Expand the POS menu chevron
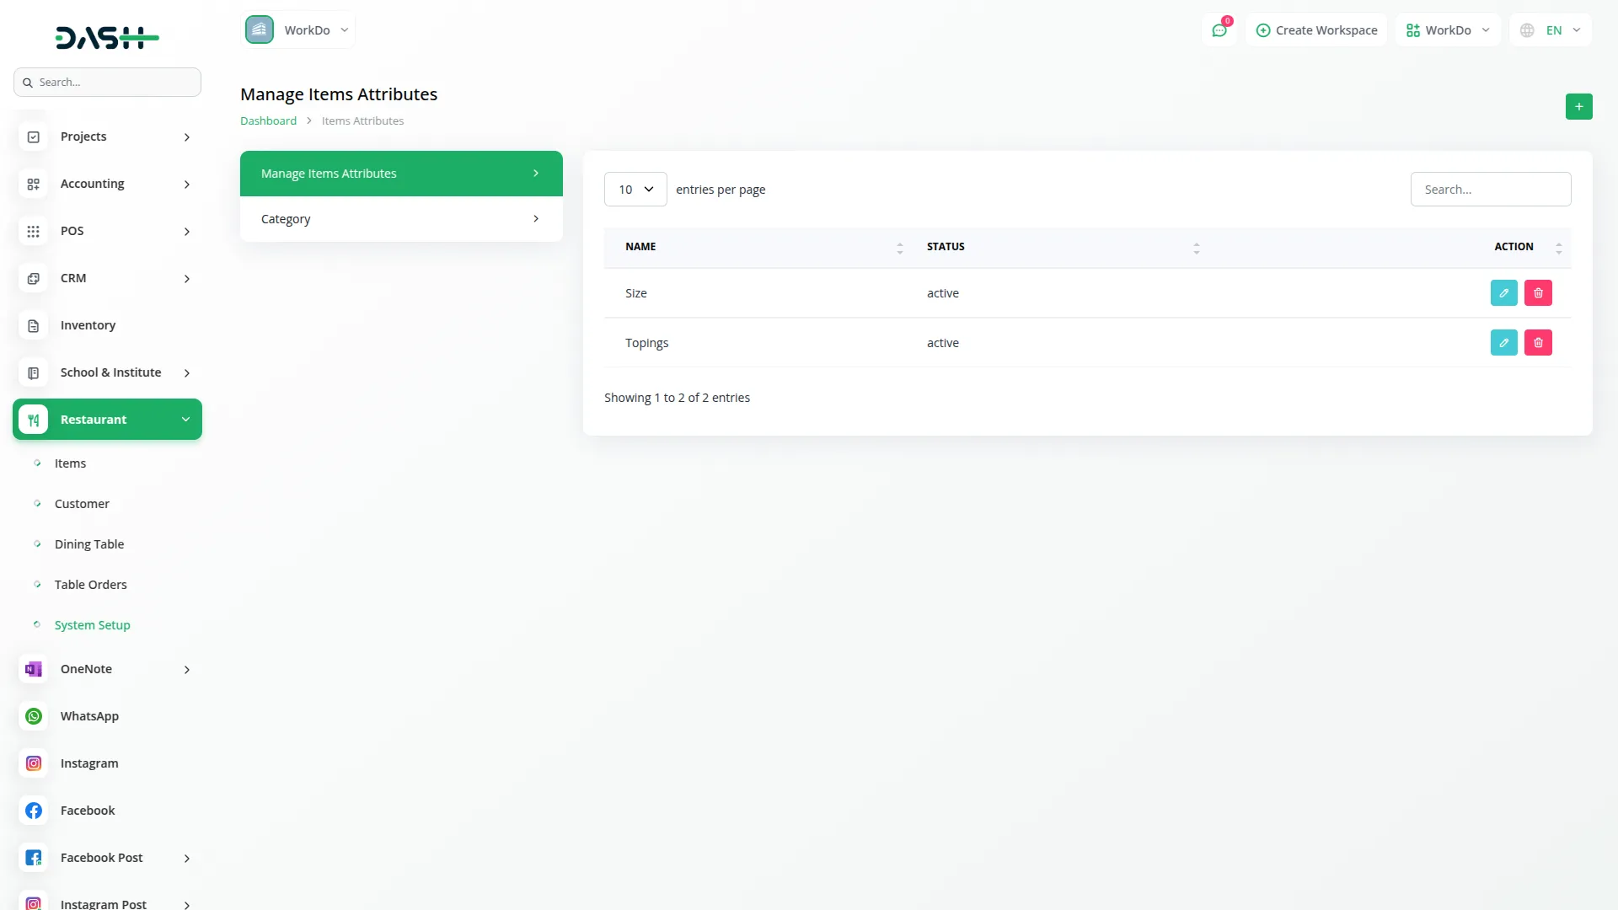This screenshot has width=1618, height=910. tap(187, 232)
